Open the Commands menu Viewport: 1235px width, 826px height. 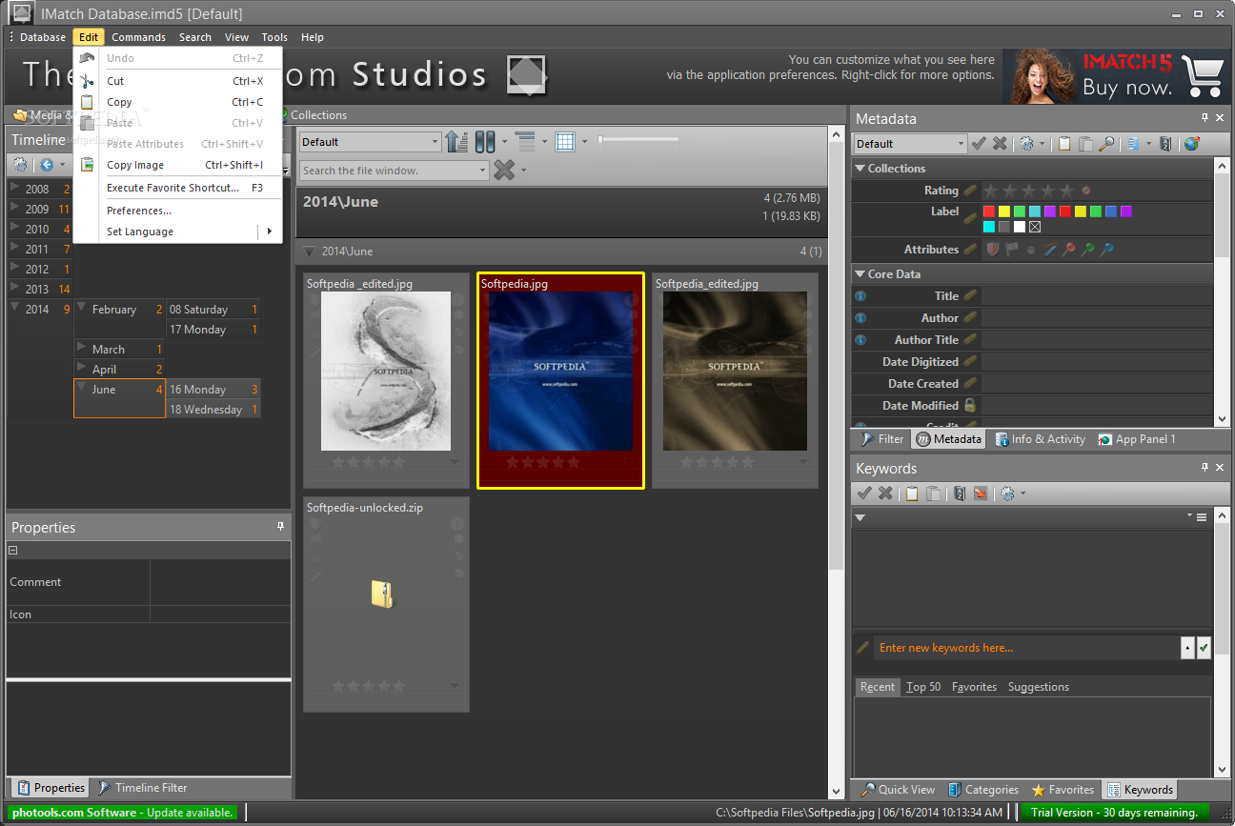pyautogui.click(x=138, y=37)
